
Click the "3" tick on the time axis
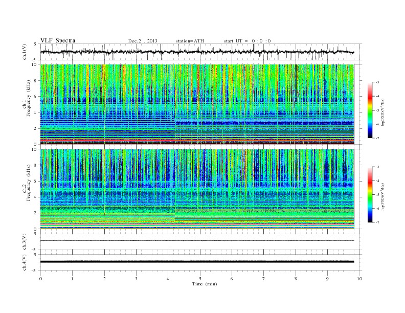pyautogui.click(x=137, y=279)
